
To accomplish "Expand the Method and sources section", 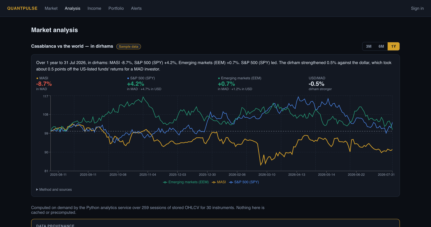I will (54, 189).
